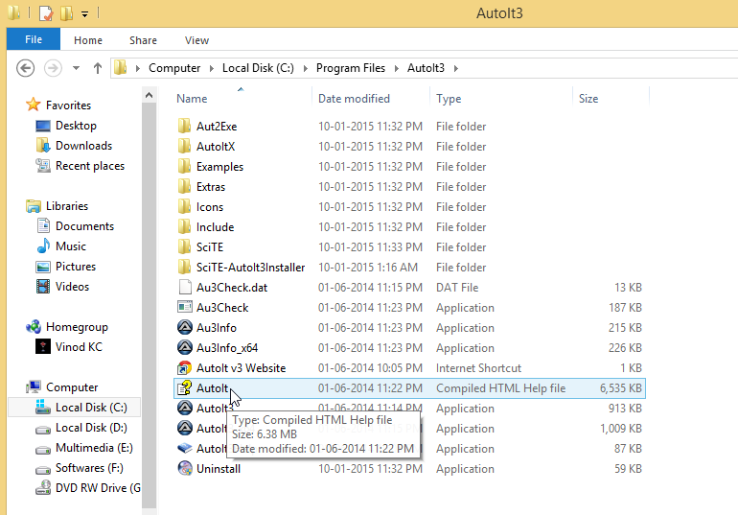The height and width of the screenshot is (515, 738).
Task: Click the navigation pane scrollbar track
Action: click(x=150, y=306)
